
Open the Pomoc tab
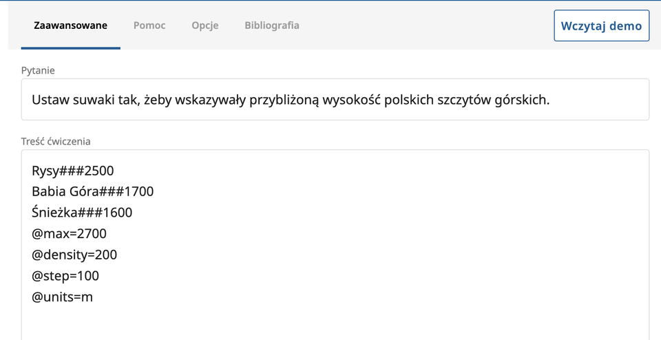[x=149, y=25]
